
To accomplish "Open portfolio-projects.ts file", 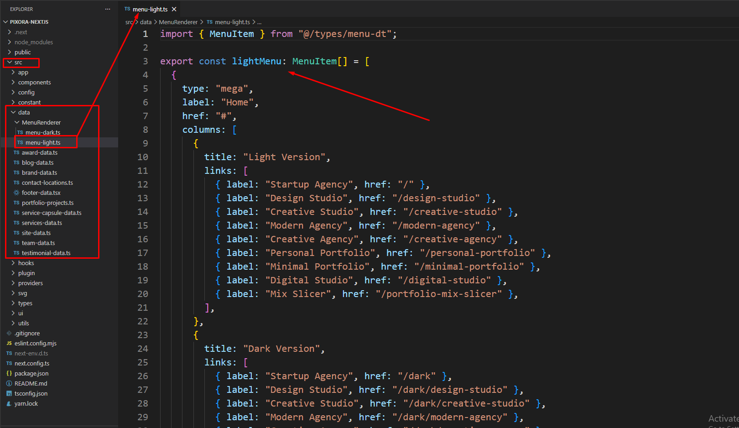I will tap(47, 203).
